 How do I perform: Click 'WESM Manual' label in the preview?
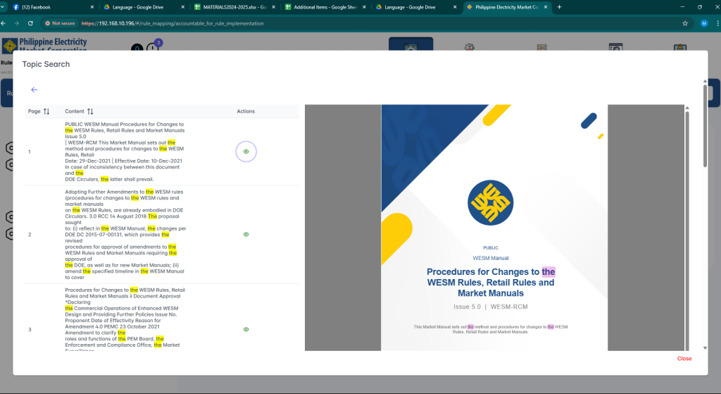click(x=491, y=258)
